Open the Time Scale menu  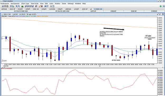click(35, 4)
